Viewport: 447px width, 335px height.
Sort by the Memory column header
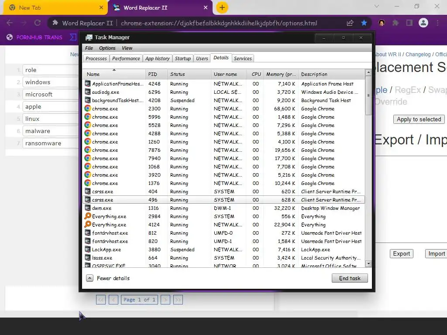(x=281, y=74)
